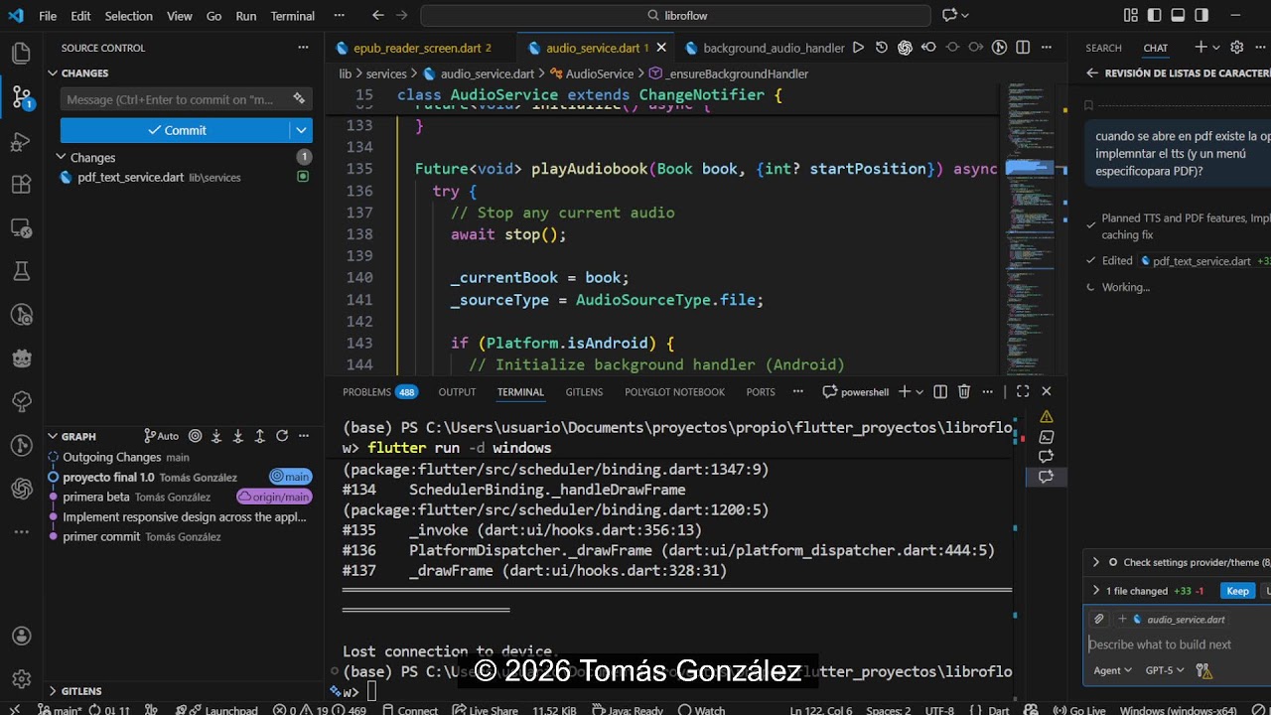Click Go Live in status bar
This screenshot has height=715, width=1271.
1080,710
